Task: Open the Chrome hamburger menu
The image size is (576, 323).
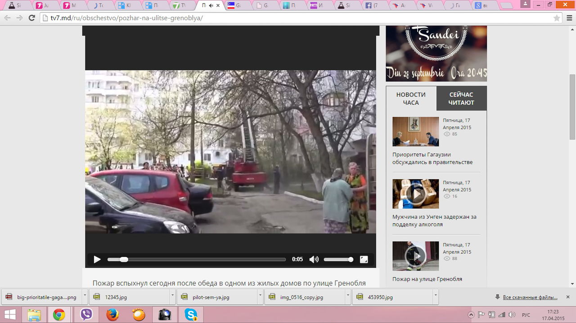Action: click(x=569, y=18)
